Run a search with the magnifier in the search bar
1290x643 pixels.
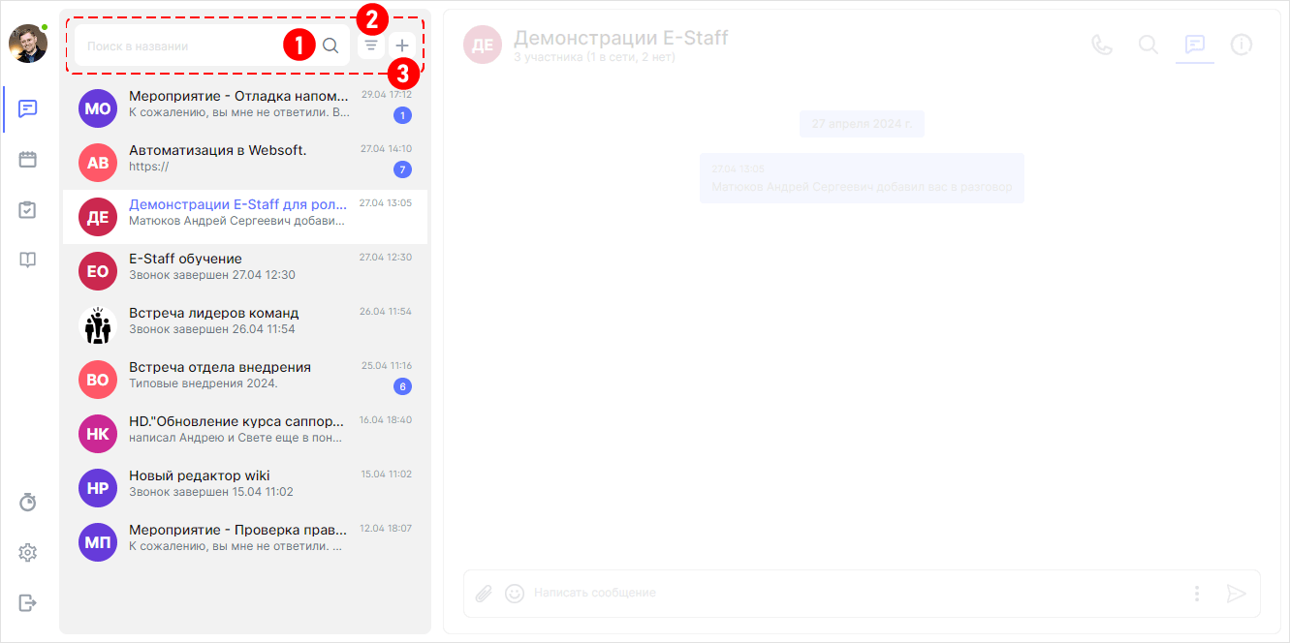330,45
